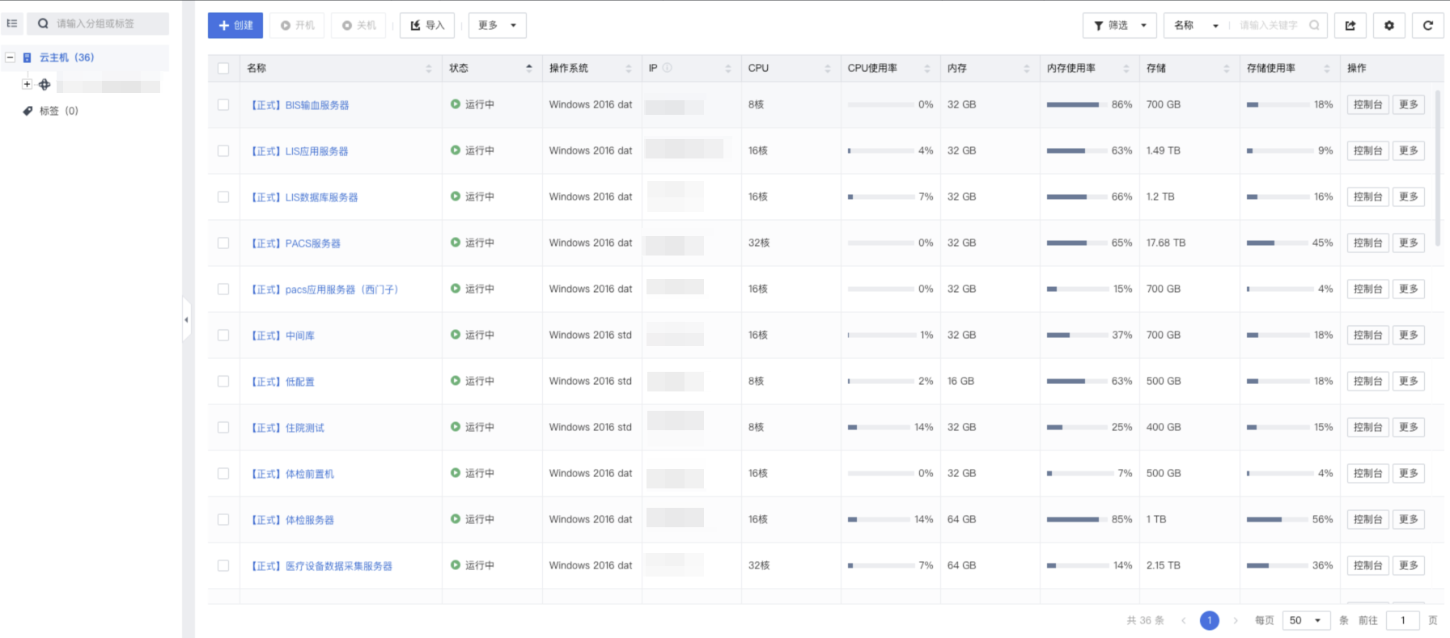This screenshot has width=1450, height=638.
Task: Click the export icon button in the toolbar
Action: click(1350, 25)
